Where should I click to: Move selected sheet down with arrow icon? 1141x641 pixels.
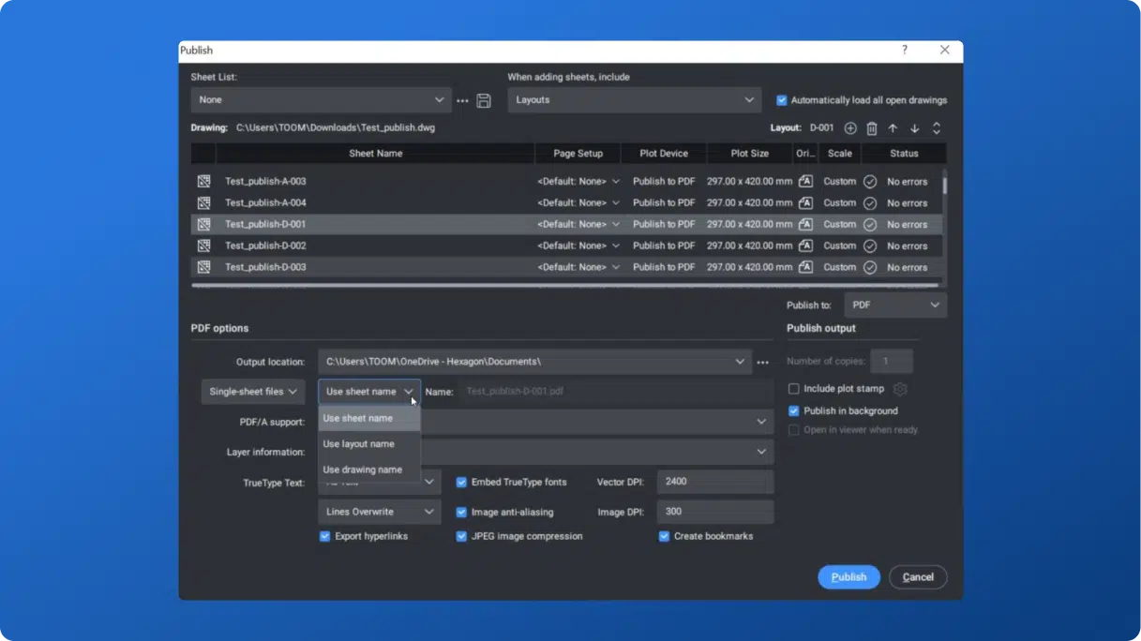914,128
